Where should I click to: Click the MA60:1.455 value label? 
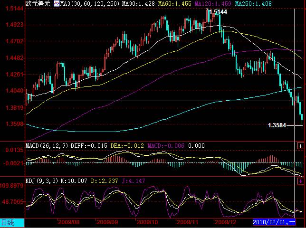click(x=175, y=3)
